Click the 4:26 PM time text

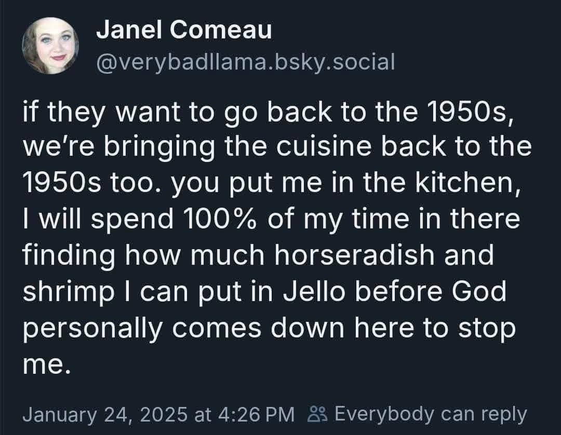(x=254, y=414)
